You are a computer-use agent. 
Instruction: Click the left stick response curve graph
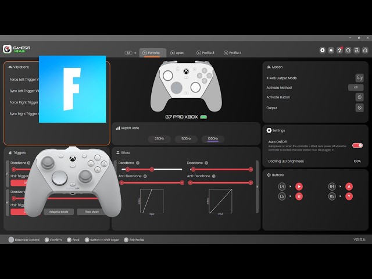152,201
